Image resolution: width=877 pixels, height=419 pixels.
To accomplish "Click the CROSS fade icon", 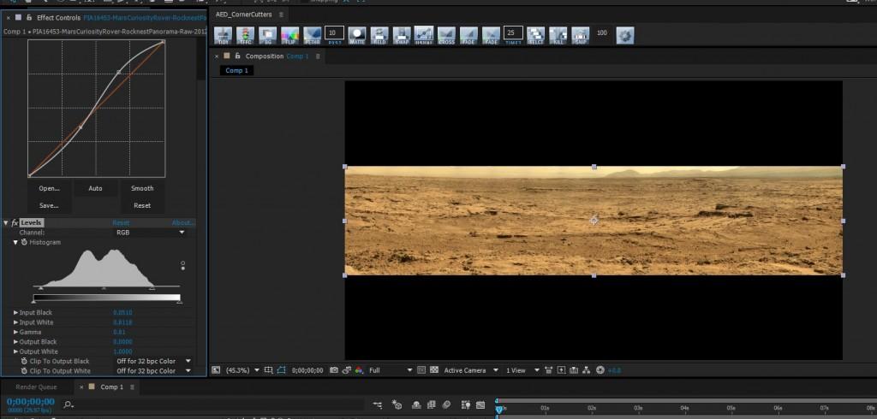I will pos(446,34).
